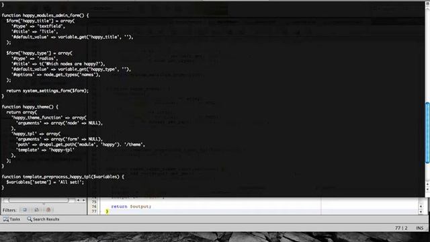
Task: Open the Tasks tab
Action: coord(11,219)
